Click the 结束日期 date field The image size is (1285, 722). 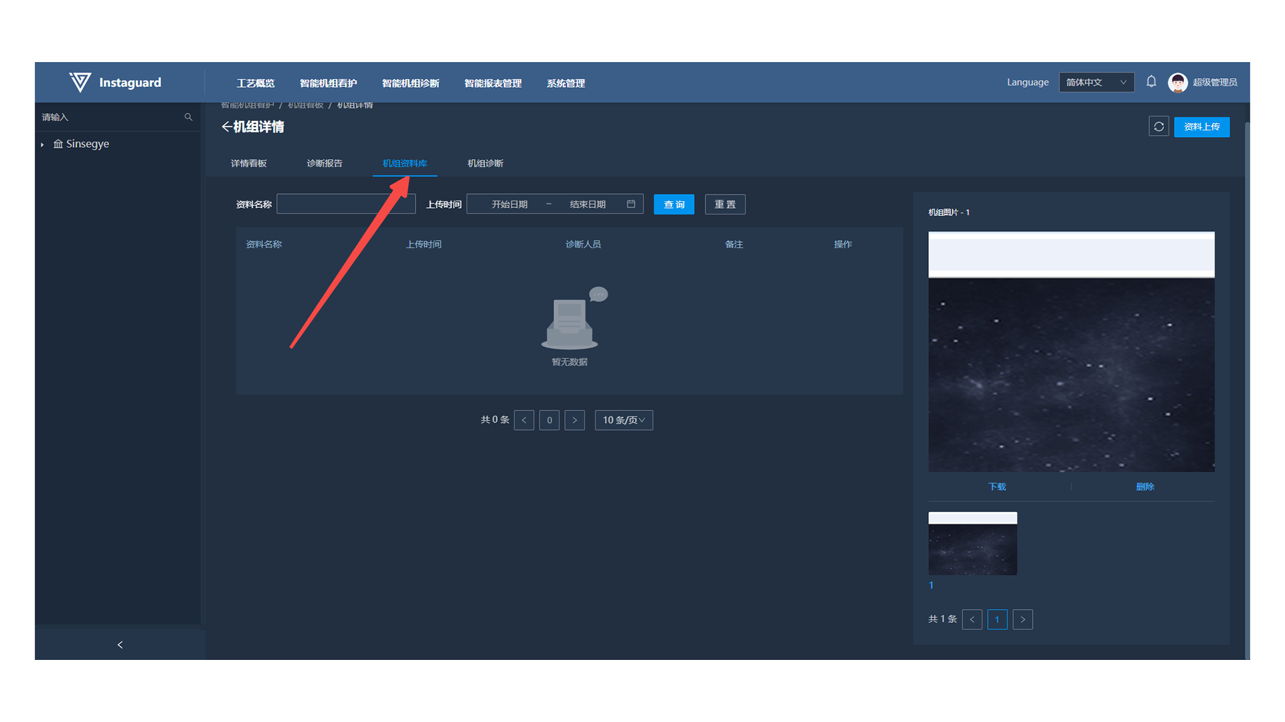tap(588, 204)
